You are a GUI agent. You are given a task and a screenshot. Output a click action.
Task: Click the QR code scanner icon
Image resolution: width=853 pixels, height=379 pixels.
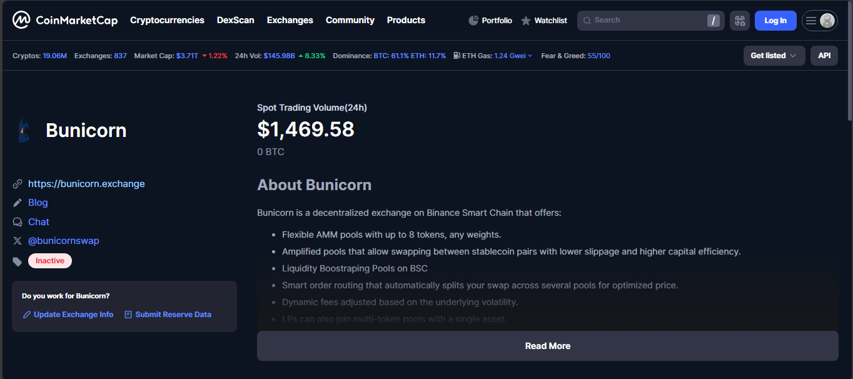pyautogui.click(x=740, y=21)
